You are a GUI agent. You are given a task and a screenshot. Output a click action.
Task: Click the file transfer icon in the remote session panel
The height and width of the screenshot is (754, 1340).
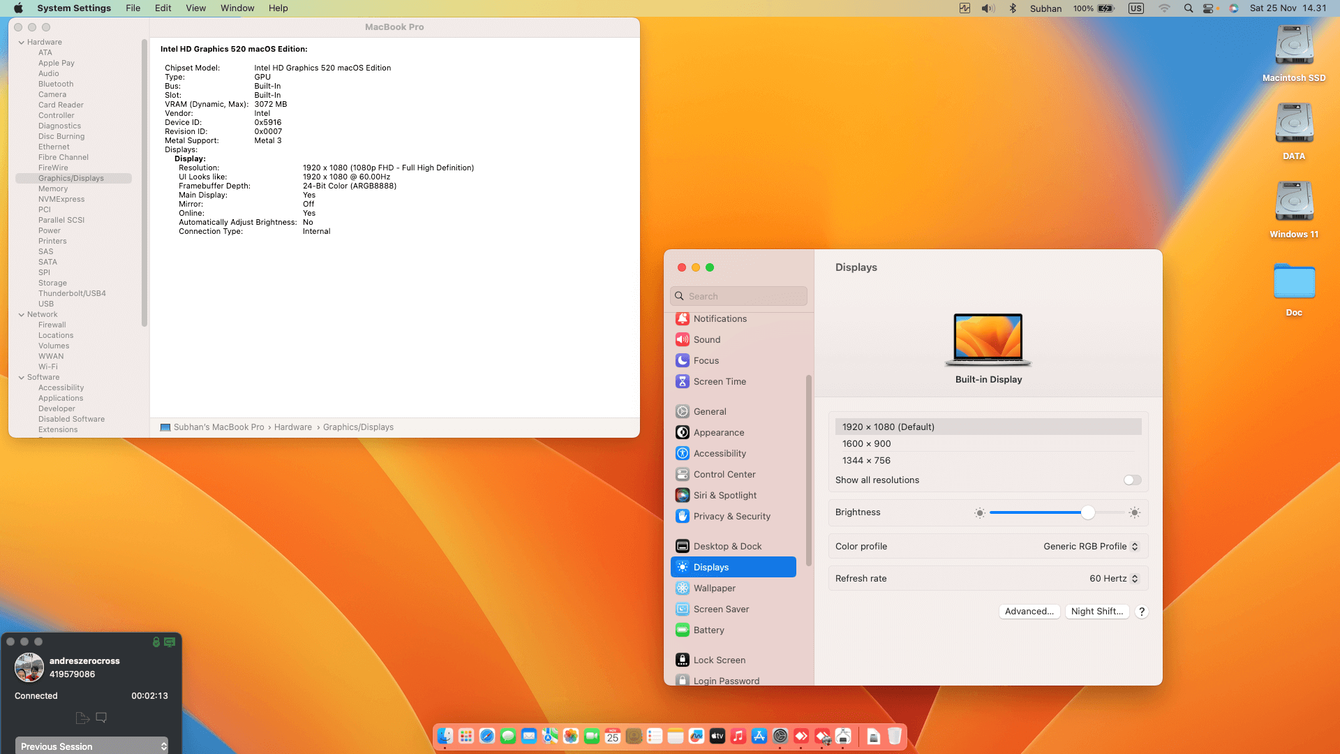coord(82,718)
